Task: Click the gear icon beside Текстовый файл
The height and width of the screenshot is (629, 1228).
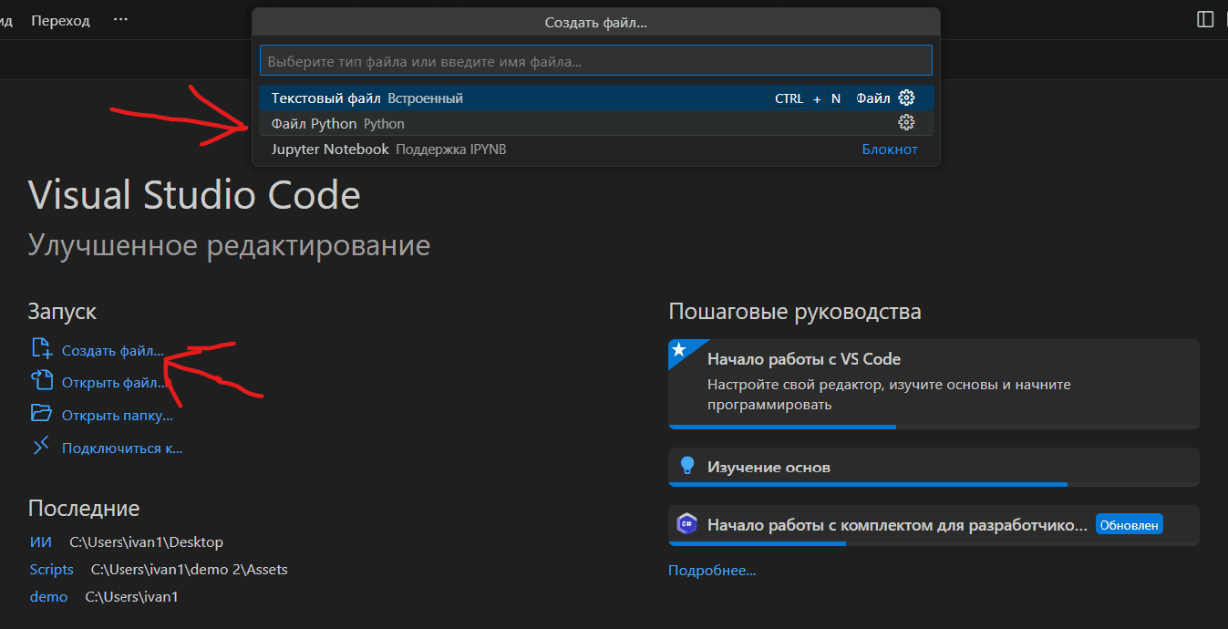Action: (x=906, y=98)
